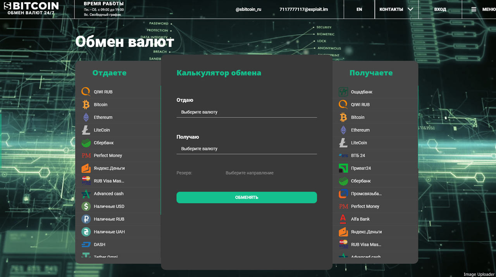Click the SBitcoin logo in header
The image size is (496, 277).
[x=31, y=9]
